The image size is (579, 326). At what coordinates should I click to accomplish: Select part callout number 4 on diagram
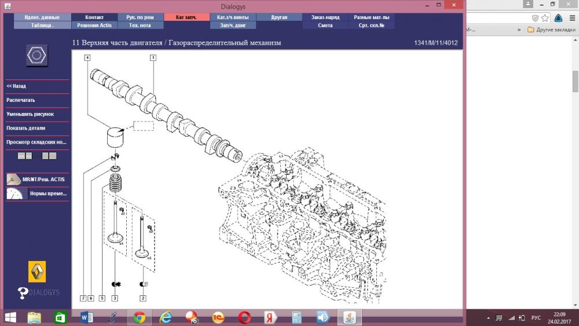point(87,57)
